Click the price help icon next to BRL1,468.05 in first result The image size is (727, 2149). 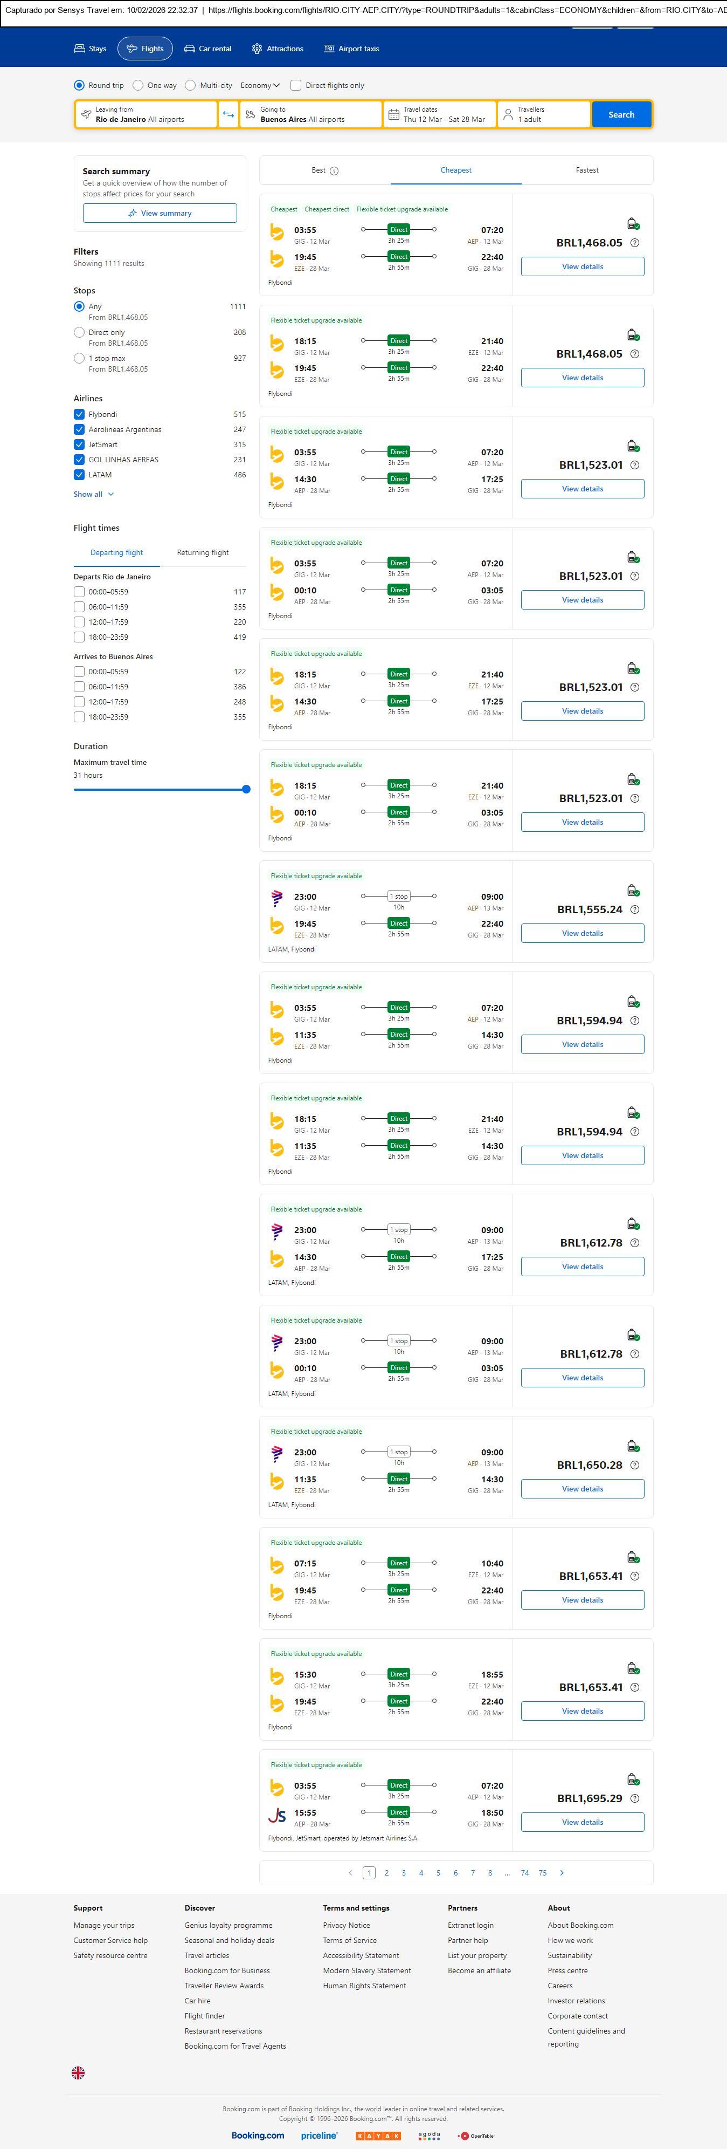(634, 243)
